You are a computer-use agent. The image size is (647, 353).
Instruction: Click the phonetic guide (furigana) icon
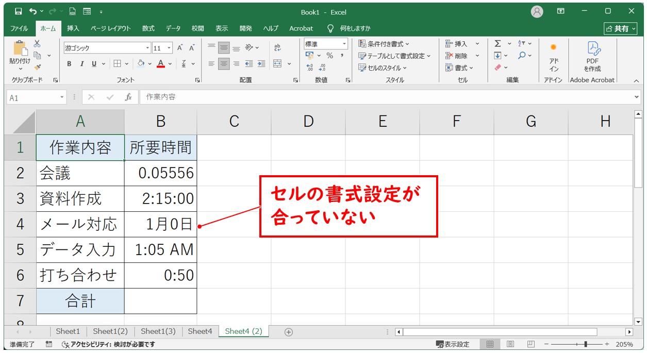pyautogui.click(x=184, y=64)
